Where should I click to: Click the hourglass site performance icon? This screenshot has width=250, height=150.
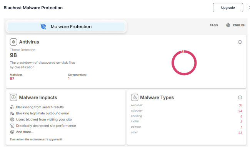tap(12, 126)
